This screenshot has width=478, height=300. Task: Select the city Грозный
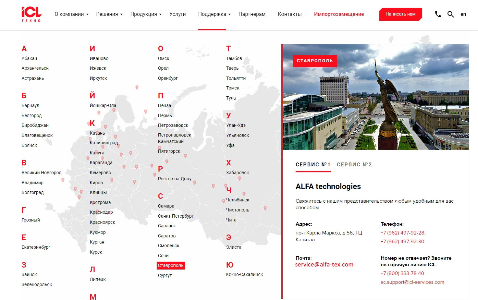(x=31, y=220)
